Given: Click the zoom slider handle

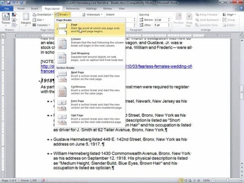Looking at the screenshot, I should [227, 180].
